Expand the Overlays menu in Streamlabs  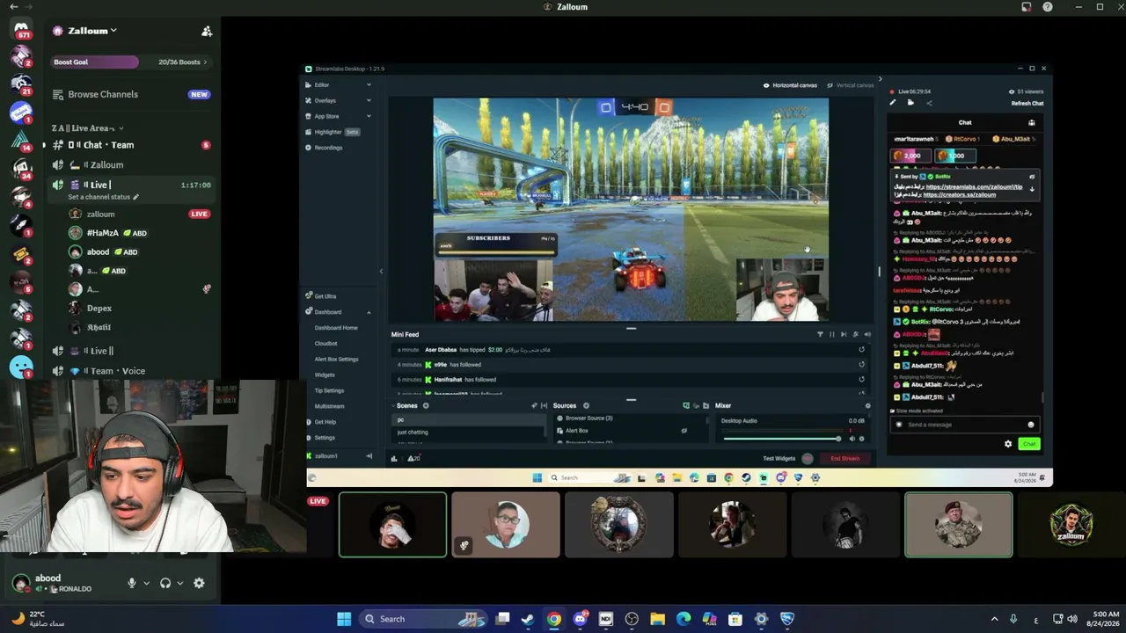coord(339,101)
